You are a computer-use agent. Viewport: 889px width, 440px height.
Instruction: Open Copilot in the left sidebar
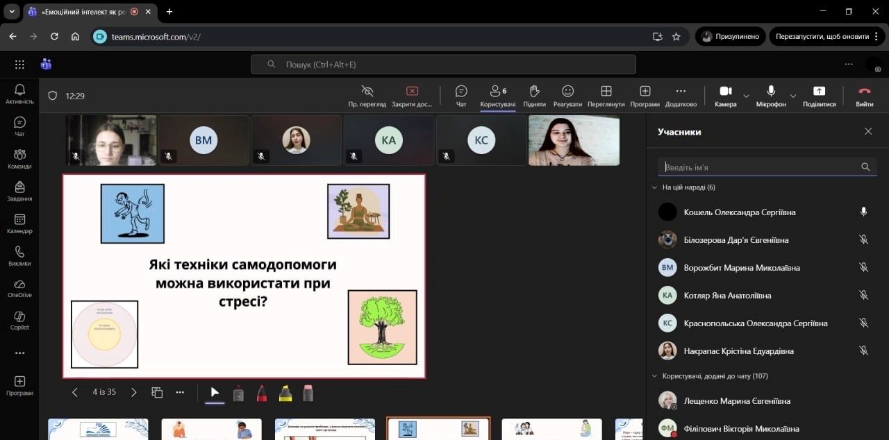(x=19, y=320)
